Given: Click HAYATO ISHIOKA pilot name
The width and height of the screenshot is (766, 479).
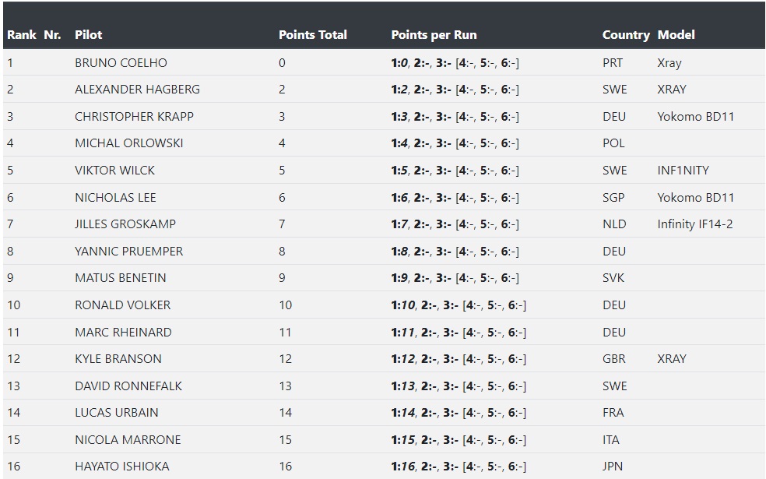Looking at the screenshot, I should (x=122, y=467).
